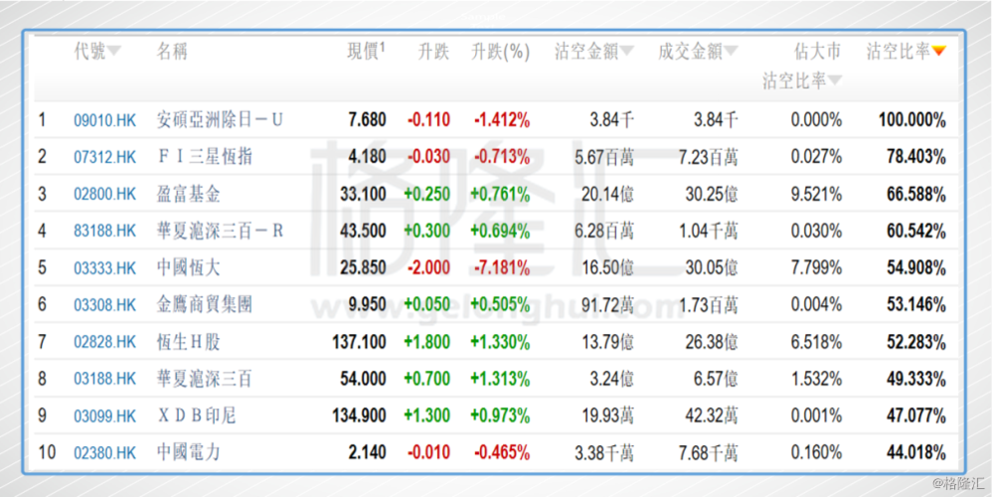Click turnover 30.25億
This screenshot has width=992, height=497.
point(712,194)
